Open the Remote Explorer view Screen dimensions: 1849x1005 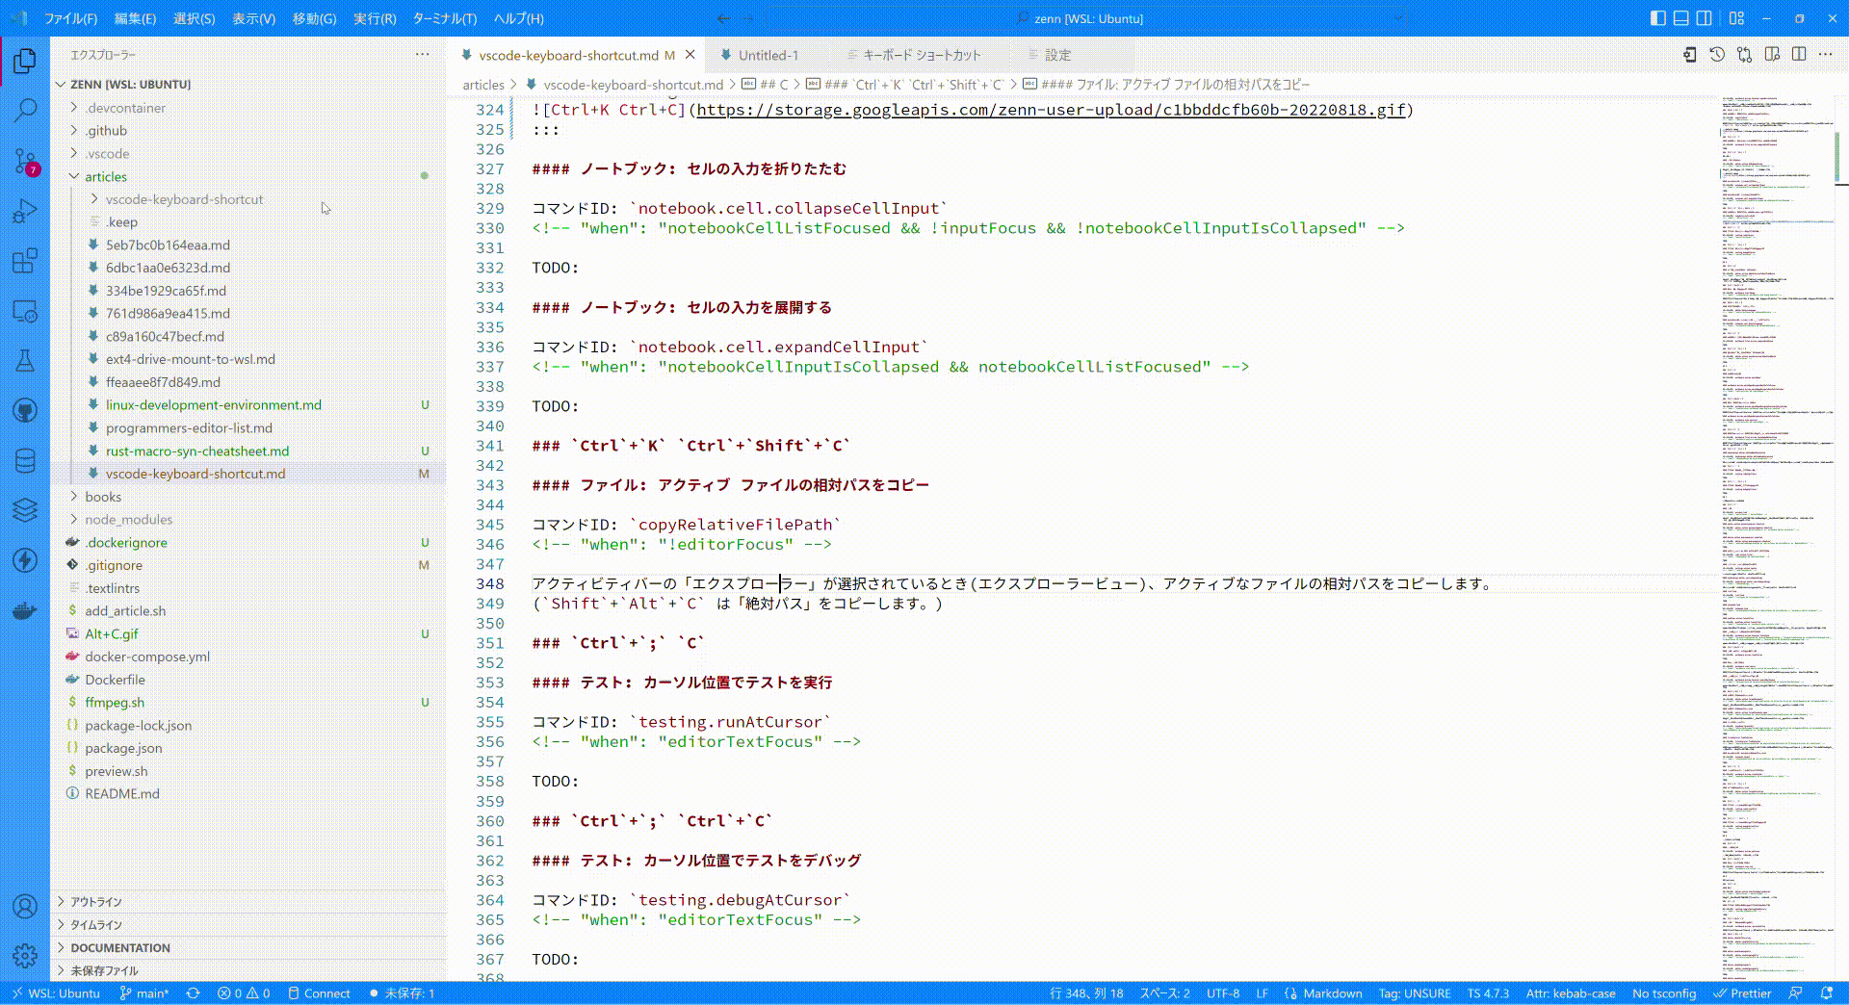coord(25,311)
